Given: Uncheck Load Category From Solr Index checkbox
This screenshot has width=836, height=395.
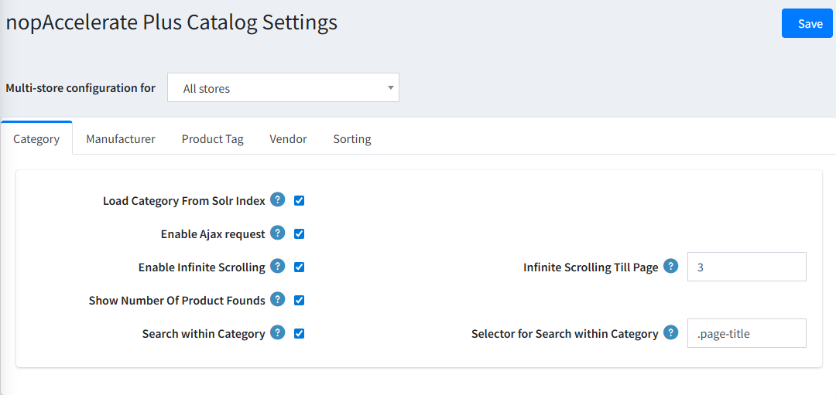Looking at the screenshot, I should coord(299,201).
